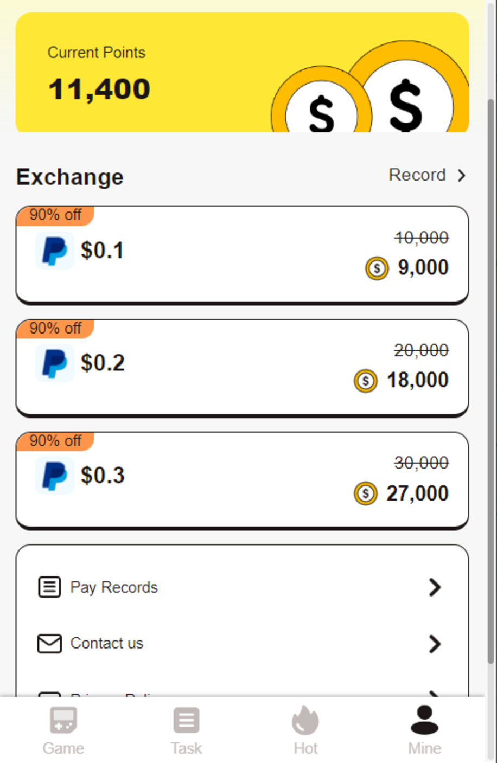This screenshot has height=763, width=497.
Task: Click the PayPal icon beside $0.3
Action: pos(55,476)
